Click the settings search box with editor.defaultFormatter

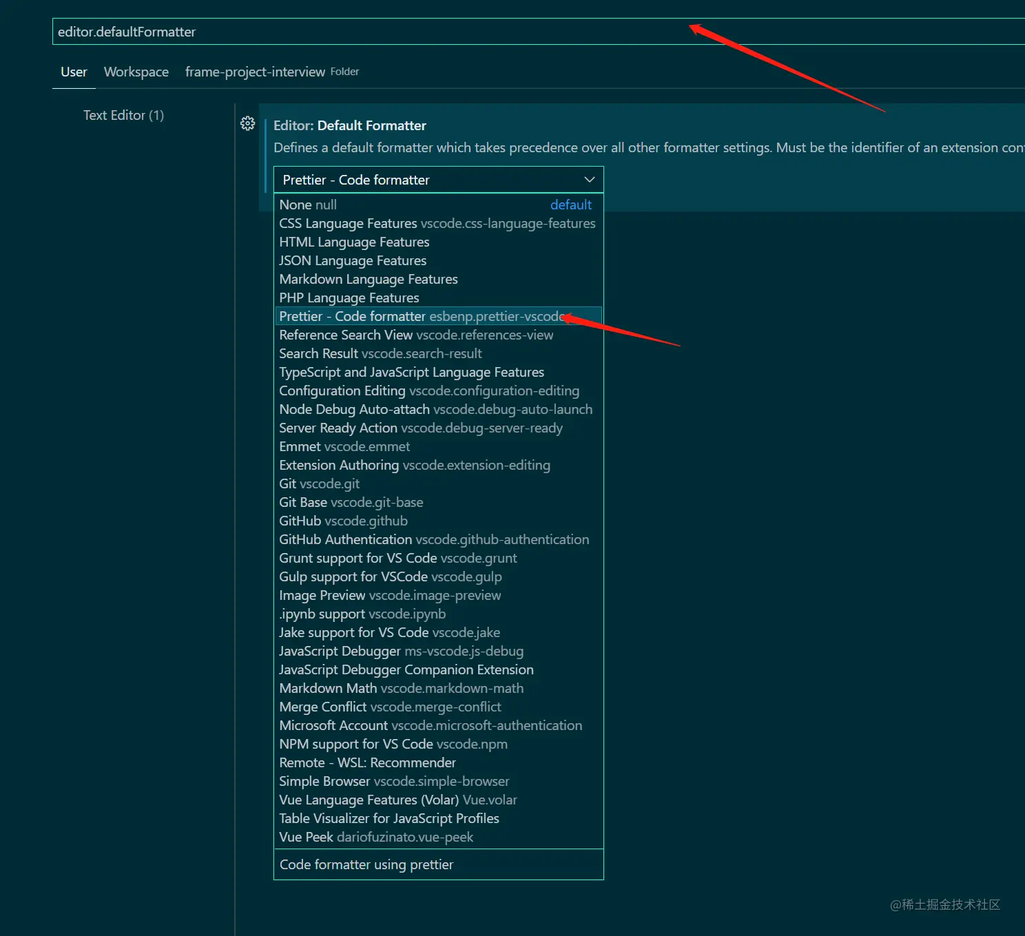[538, 32]
